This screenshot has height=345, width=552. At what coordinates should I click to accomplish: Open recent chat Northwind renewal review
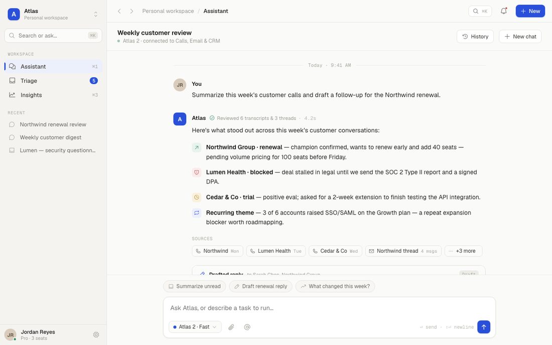coord(53,124)
